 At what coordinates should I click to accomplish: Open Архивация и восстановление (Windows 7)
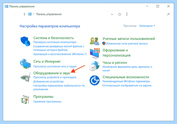60,54
